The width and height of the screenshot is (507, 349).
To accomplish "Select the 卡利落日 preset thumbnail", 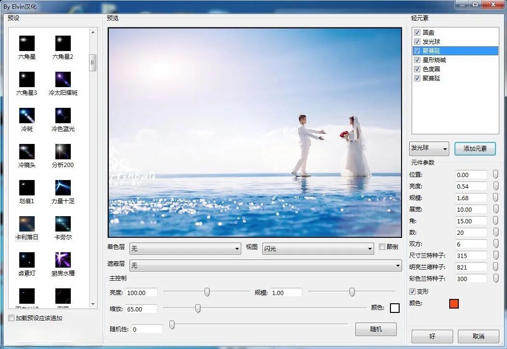I will tap(27, 224).
